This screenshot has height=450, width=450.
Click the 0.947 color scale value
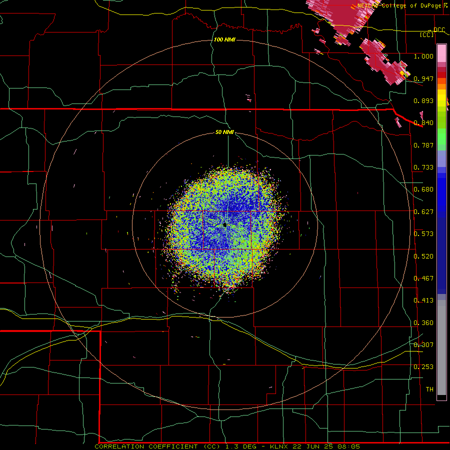point(423,78)
